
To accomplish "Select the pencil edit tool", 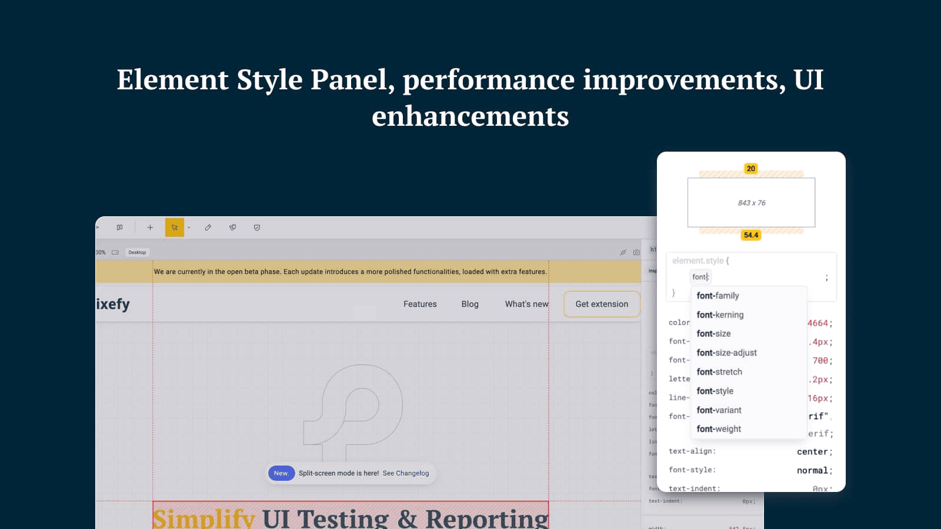I will click(208, 227).
